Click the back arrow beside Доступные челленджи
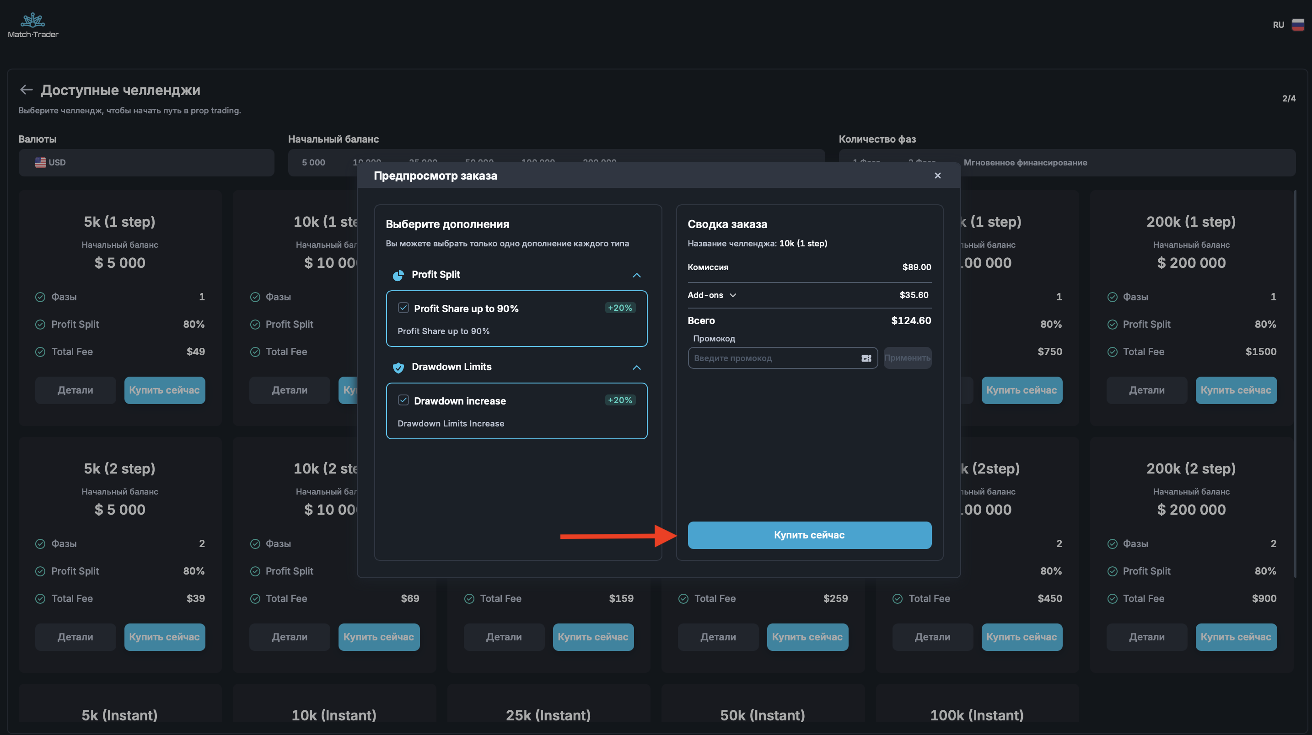 (26, 90)
